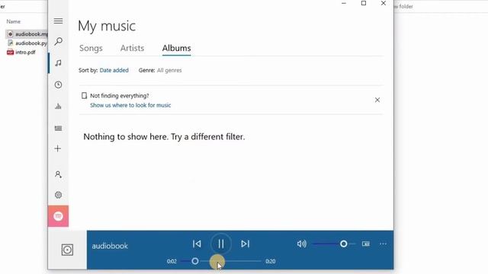Click the album art disc thumbnail
The height and width of the screenshot is (274, 488).
67,250
